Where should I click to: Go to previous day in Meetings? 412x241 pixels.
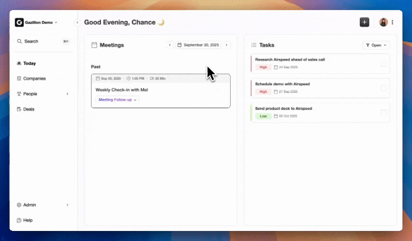(170, 45)
